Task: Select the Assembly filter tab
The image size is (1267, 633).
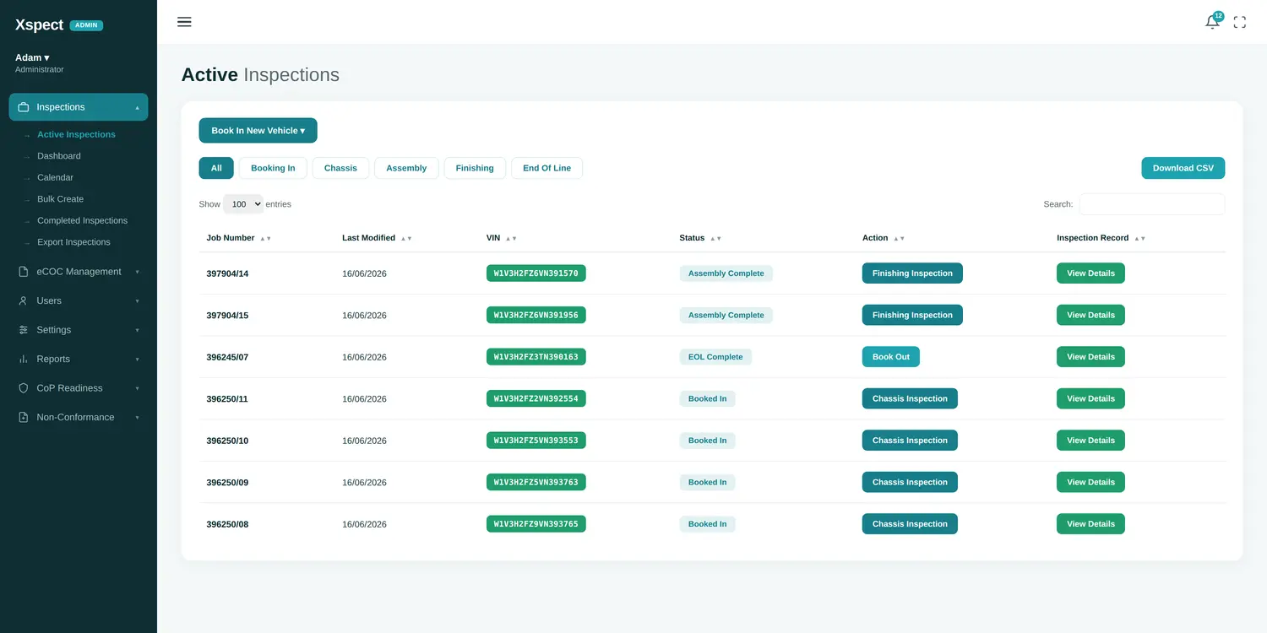Action: click(x=406, y=168)
